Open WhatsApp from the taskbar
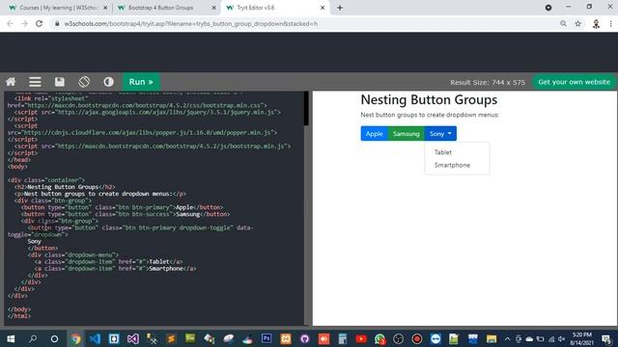 pos(379,338)
